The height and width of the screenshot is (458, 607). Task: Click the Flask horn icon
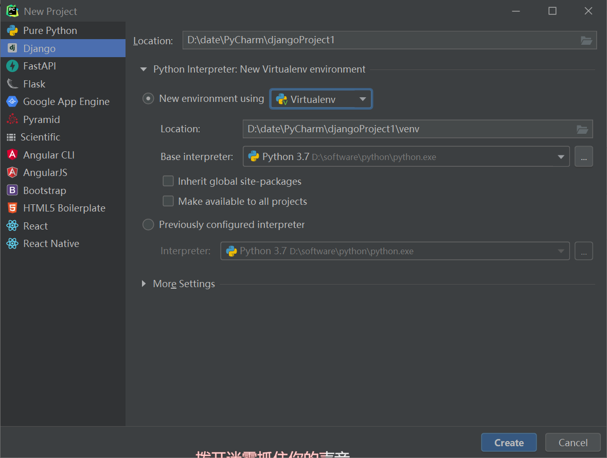12,84
